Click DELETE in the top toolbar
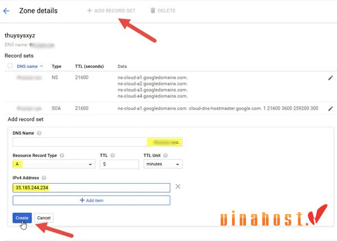This screenshot has height=241, width=337. (163, 11)
